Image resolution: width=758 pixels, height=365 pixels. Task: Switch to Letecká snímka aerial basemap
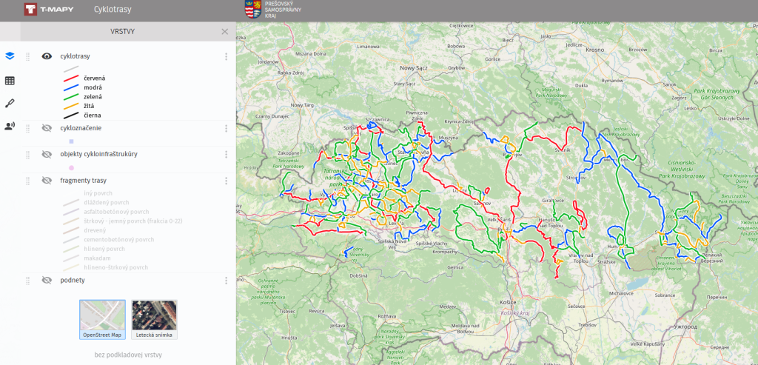[x=154, y=318]
